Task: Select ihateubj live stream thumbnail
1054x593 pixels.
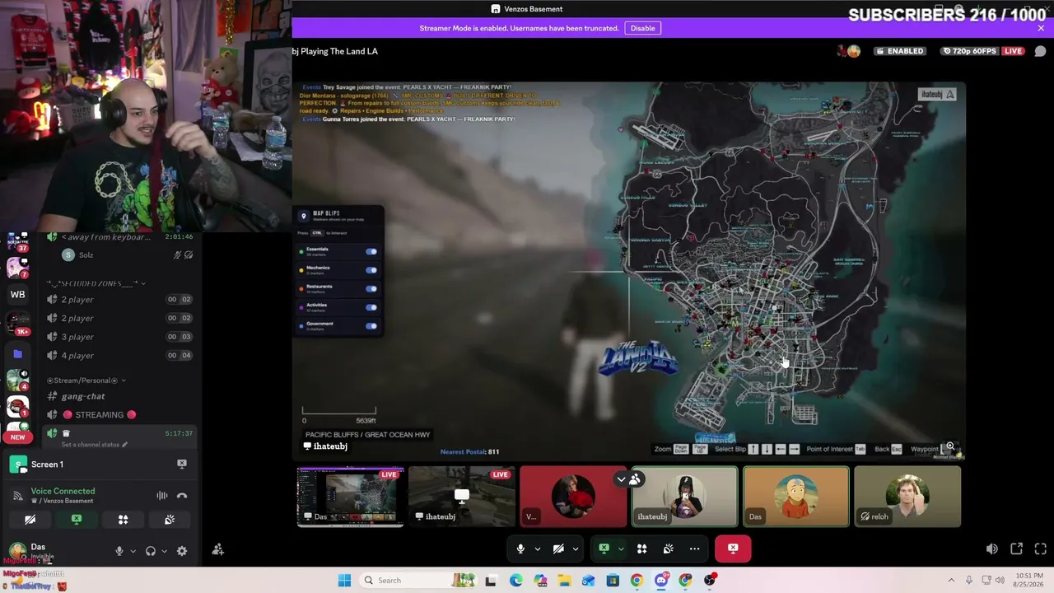Action: tap(462, 497)
